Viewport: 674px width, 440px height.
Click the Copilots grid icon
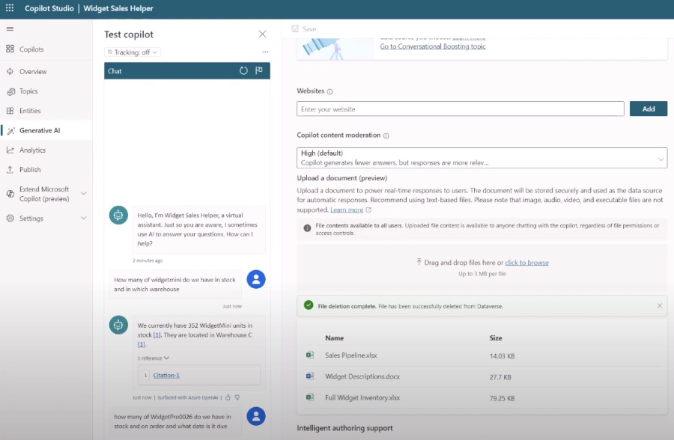tap(10, 49)
